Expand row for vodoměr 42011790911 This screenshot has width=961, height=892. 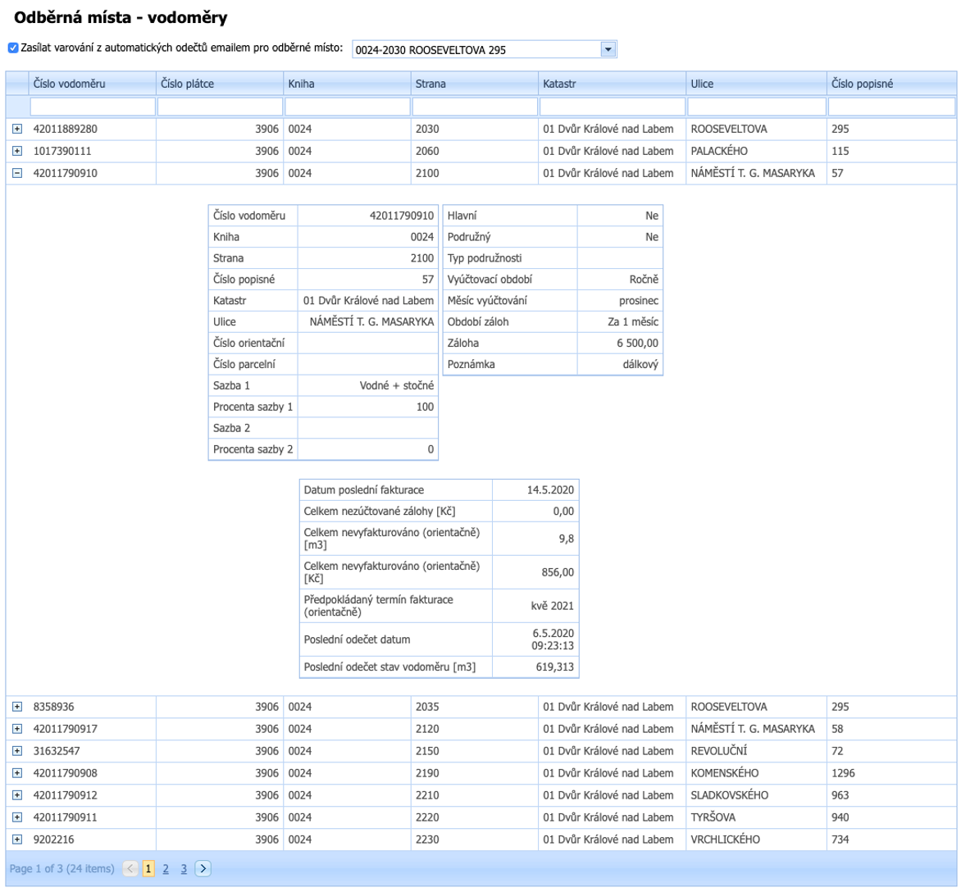coord(16,817)
